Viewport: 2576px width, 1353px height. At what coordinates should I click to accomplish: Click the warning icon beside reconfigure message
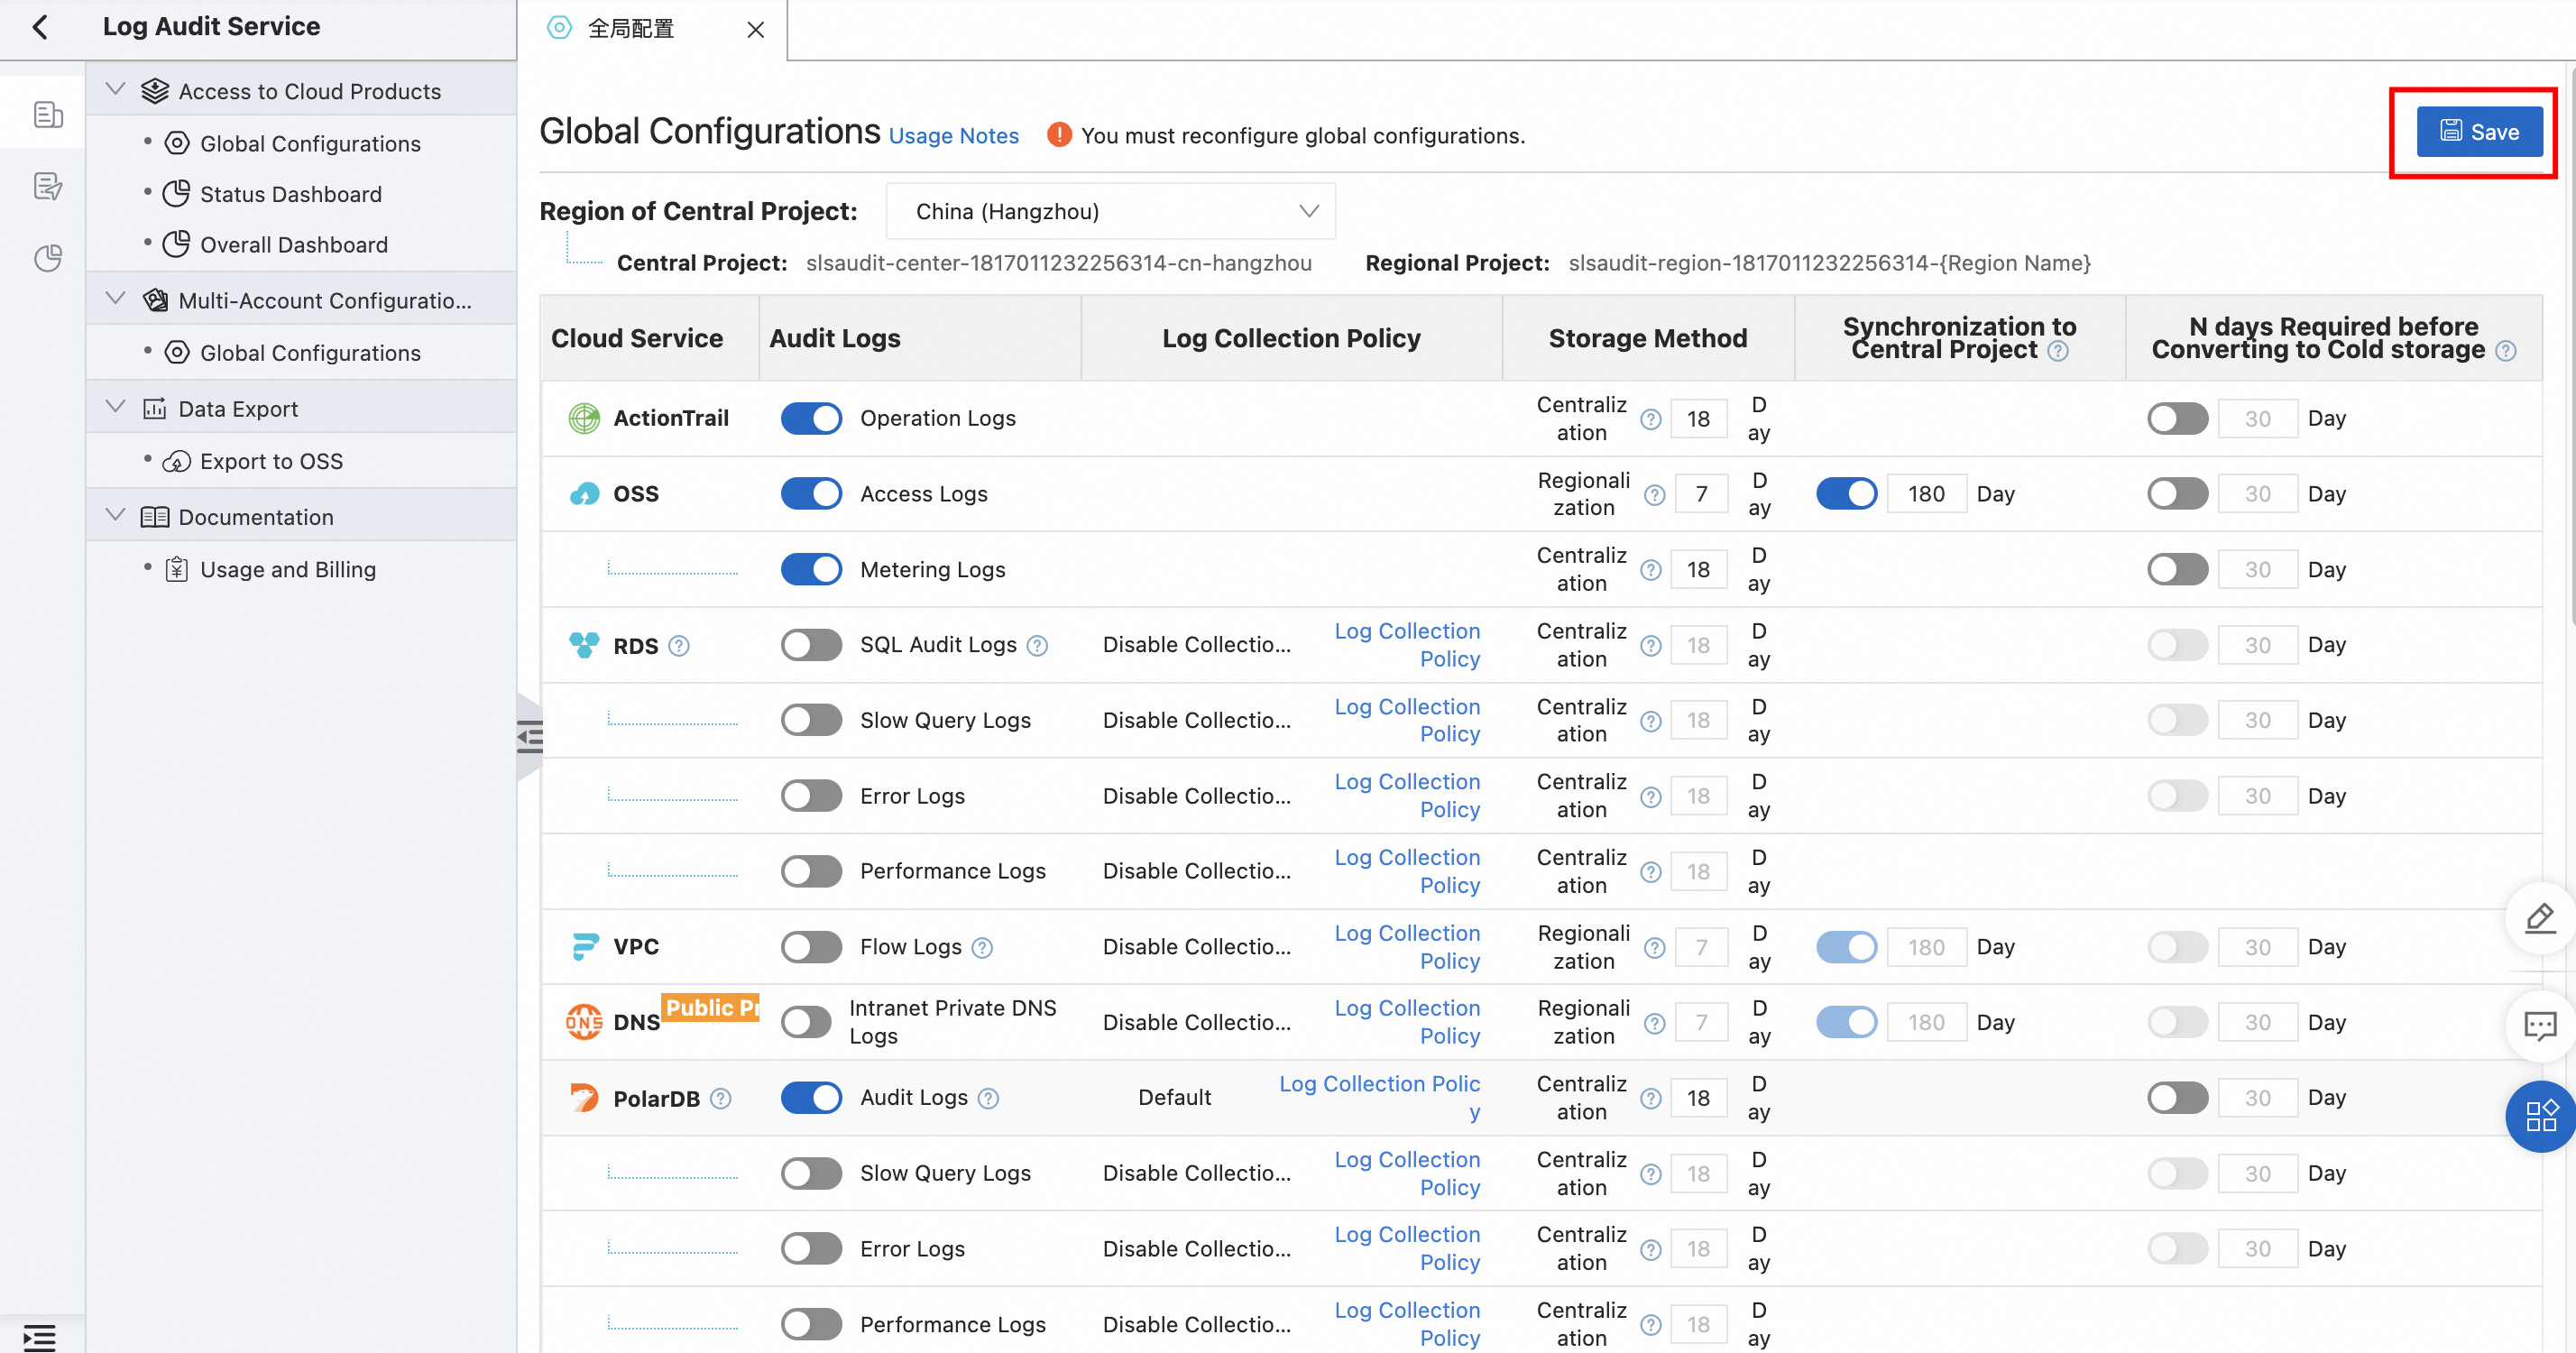click(x=1058, y=135)
